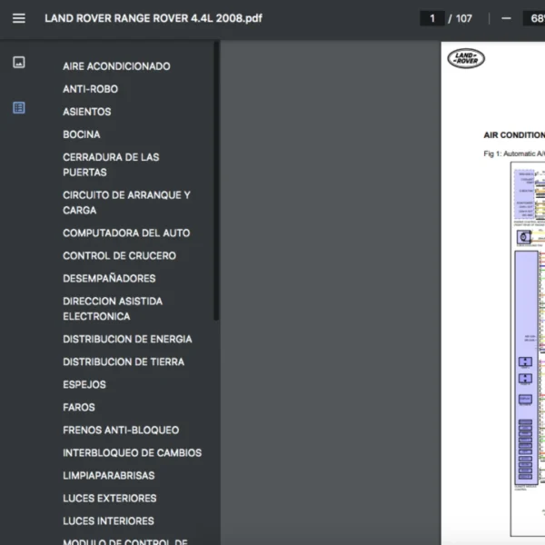Click the zoom out minus button
The image size is (545, 545).
[505, 18]
